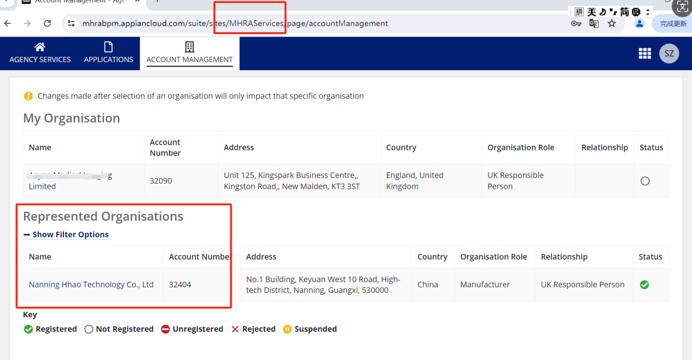Open the apps grid navigation icon
The height and width of the screenshot is (360, 692).
[645, 54]
